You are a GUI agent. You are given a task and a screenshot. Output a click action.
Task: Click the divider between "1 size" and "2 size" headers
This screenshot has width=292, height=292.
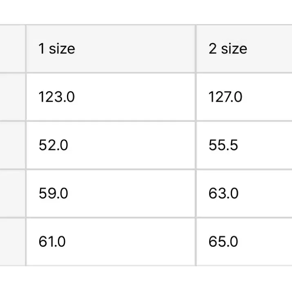(x=196, y=49)
